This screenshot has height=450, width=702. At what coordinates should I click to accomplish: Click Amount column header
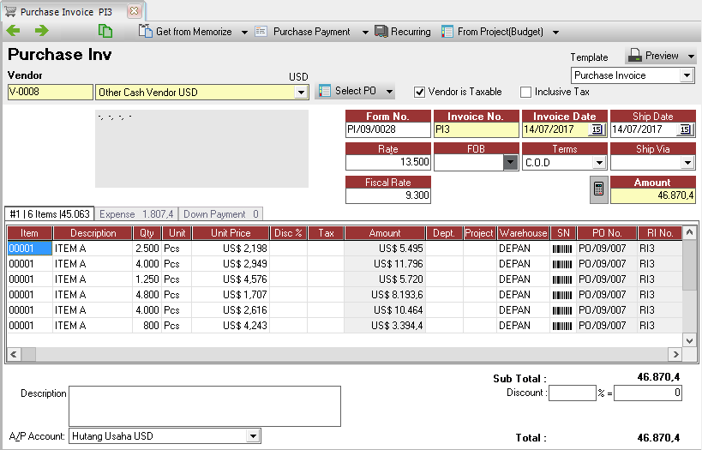(385, 233)
